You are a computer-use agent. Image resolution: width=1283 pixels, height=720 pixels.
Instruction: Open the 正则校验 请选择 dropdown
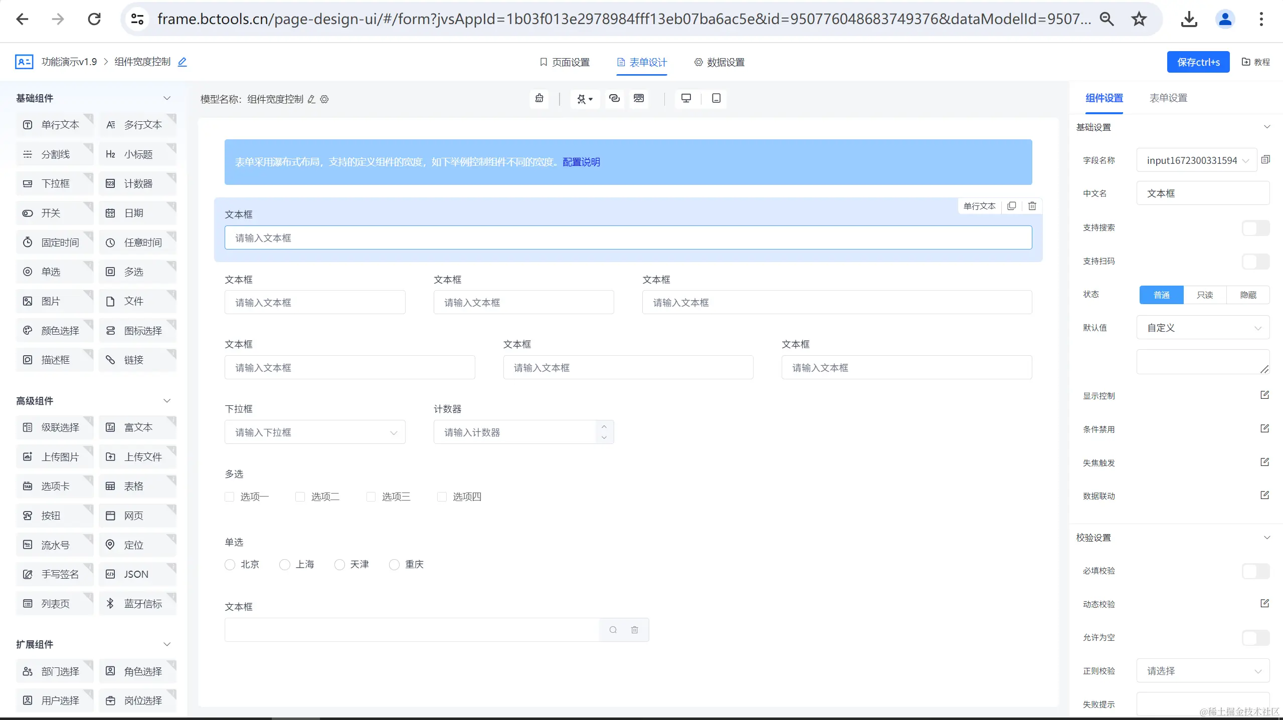pos(1203,671)
